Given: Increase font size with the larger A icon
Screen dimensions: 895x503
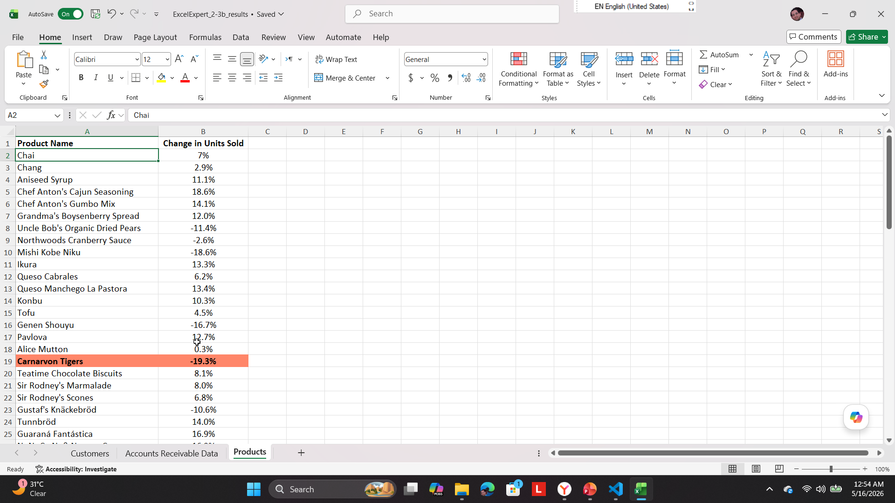Looking at the screenshot, I should coord(179,59).
